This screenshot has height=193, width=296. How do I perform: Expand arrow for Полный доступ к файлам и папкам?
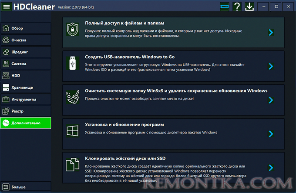271,33
